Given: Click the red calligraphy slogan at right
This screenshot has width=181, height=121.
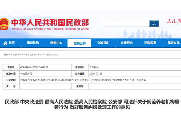Looking at the screenshot, I should click(x=174, y=21).
